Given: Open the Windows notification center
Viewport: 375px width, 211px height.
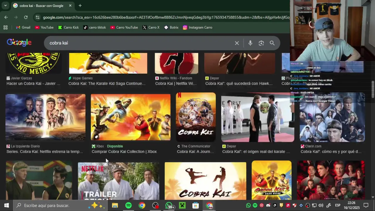Looking at the screenshot, I should click(366, 205).
